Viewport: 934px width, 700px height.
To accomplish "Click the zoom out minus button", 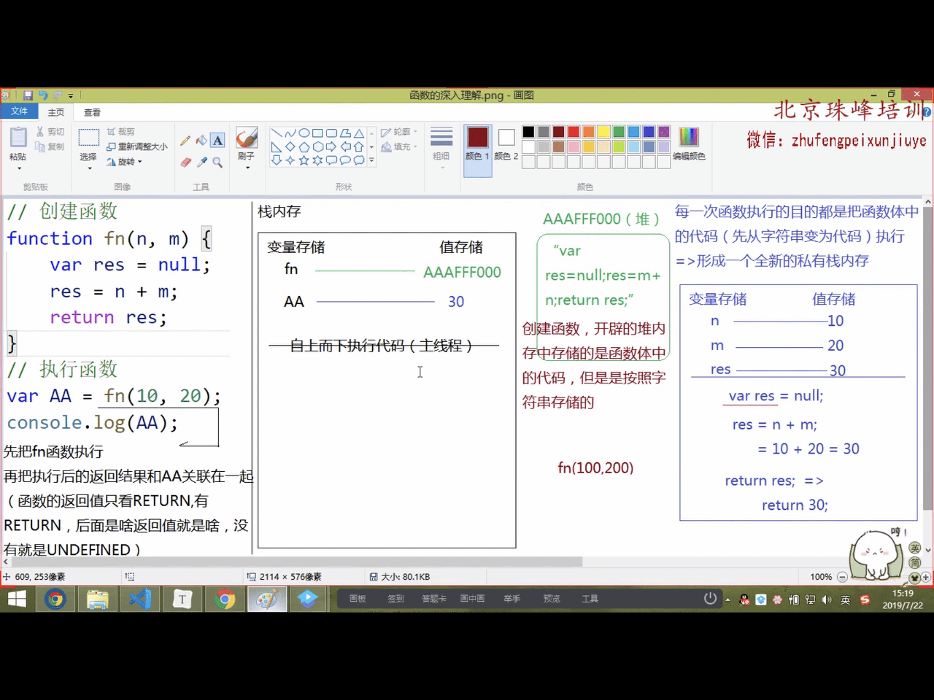I will click(842, 577).
